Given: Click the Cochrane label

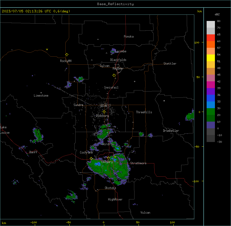Looking at the screenshot, I should pos(86,152).
